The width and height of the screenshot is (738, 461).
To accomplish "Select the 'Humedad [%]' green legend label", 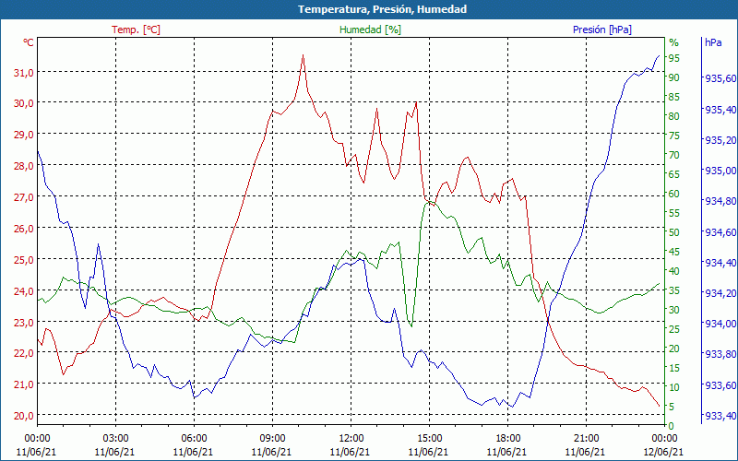I will pos(370,30).
